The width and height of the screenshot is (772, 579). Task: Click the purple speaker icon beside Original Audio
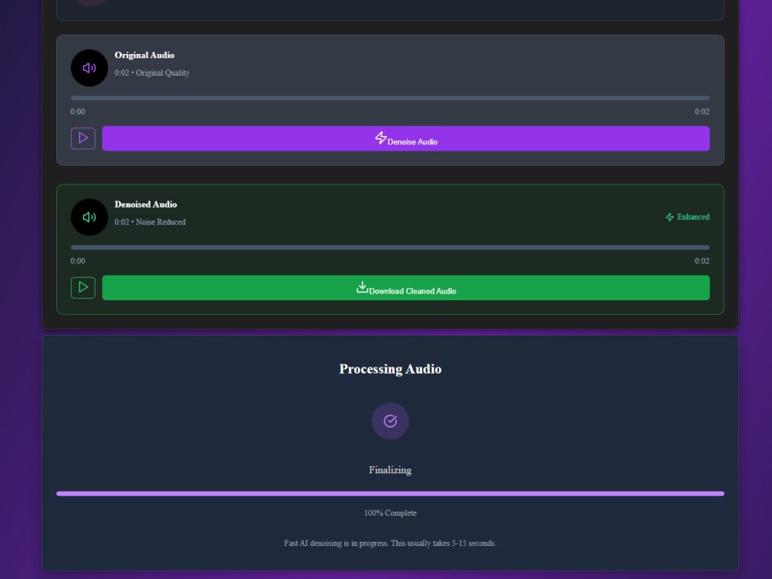[x=89, y=68]
